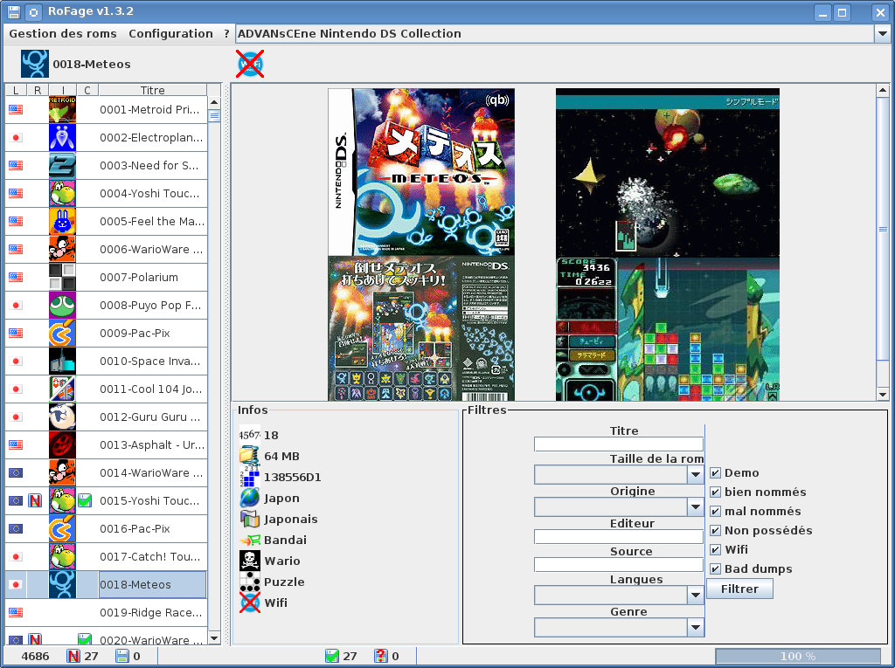Image resolution: width=895 pixels, height=668 pixels.
Task: Click the shopping cart icon beside Bandai
Action: coord(250,541)
